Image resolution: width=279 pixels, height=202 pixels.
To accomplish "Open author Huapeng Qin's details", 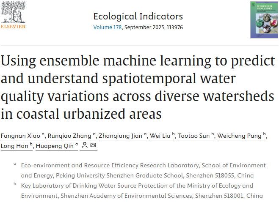I will 55,146.
